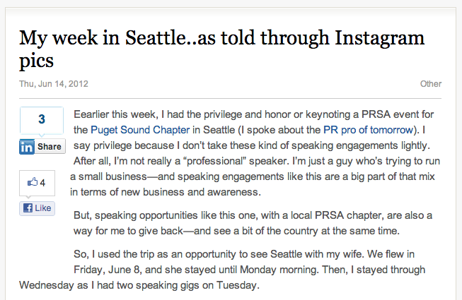Click the word "pics" in the headline
Screen dimensions: 462x300
[x=36, y=61]
